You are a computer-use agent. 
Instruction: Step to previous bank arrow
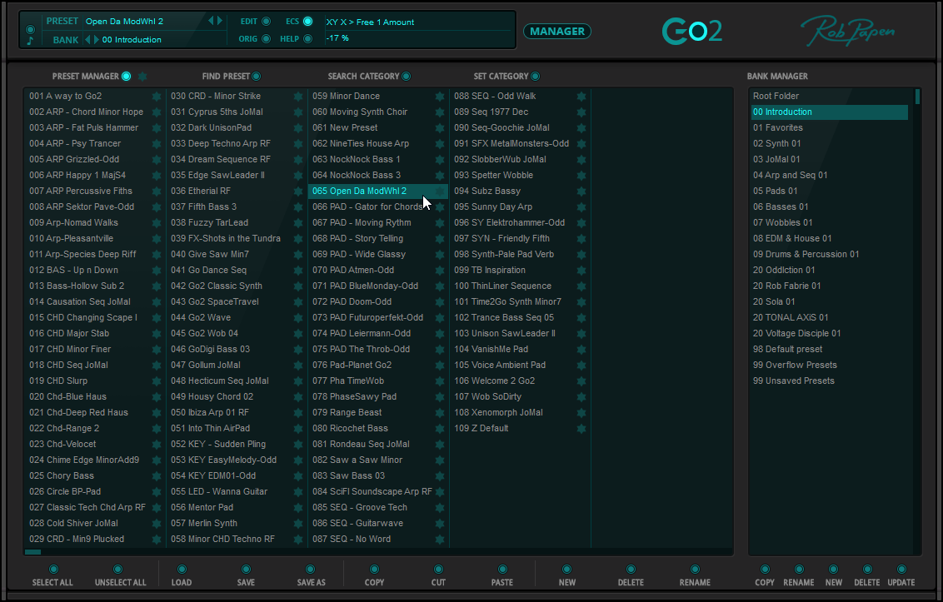(x=87, y=40)
